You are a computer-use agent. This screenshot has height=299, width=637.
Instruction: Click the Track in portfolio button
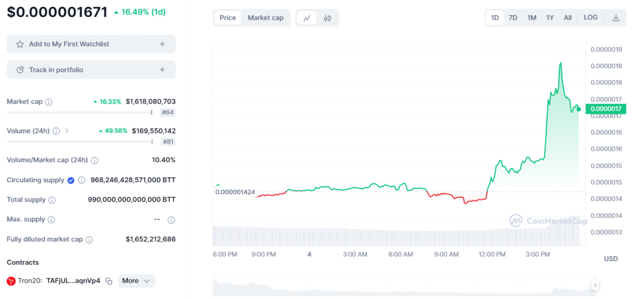point(91,70)
